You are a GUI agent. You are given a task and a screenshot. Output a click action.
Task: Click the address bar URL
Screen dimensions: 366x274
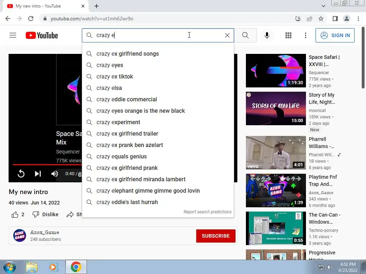click(x=92, y=19)
